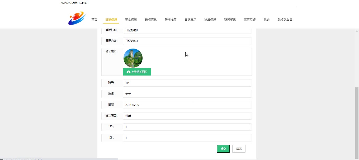Open 我的 menu item
Image resolution: width=359 pixels, height=160 pixels.
click(x=267, y=20)
